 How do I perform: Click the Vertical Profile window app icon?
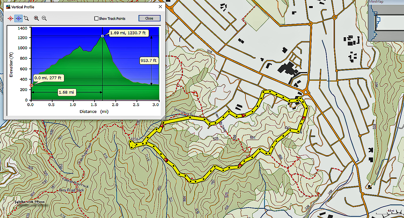[8, 7]
